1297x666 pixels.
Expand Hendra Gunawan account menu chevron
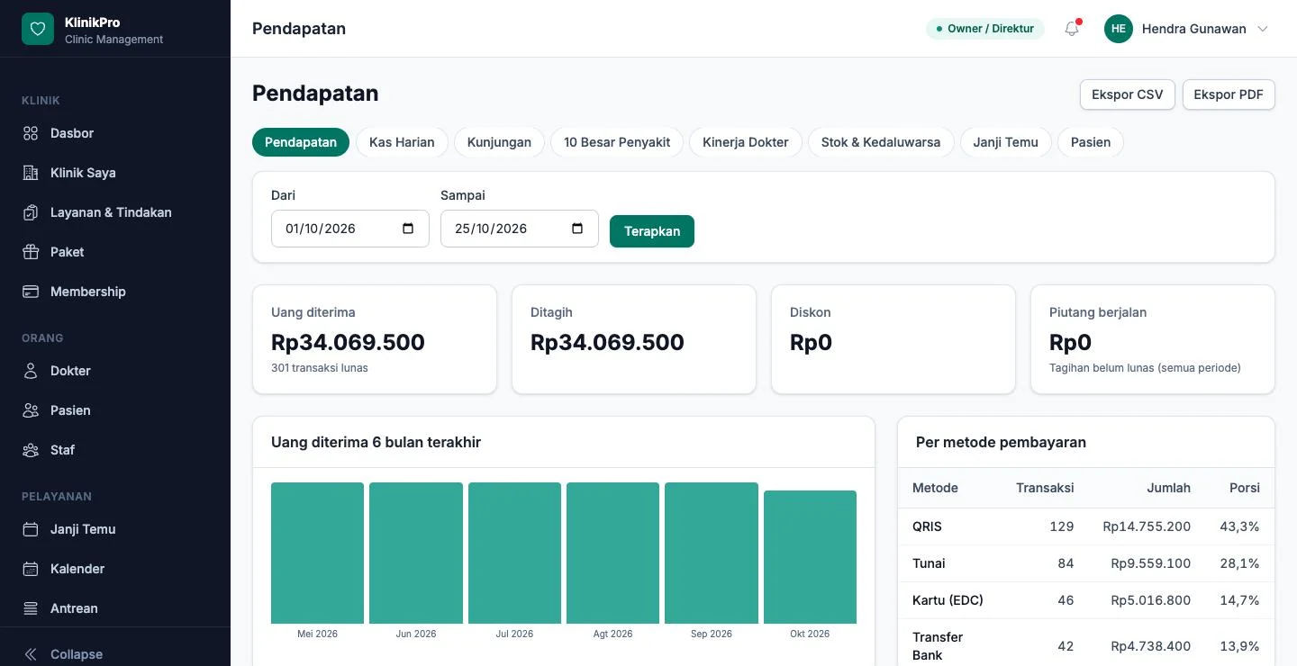(1263, 29)
